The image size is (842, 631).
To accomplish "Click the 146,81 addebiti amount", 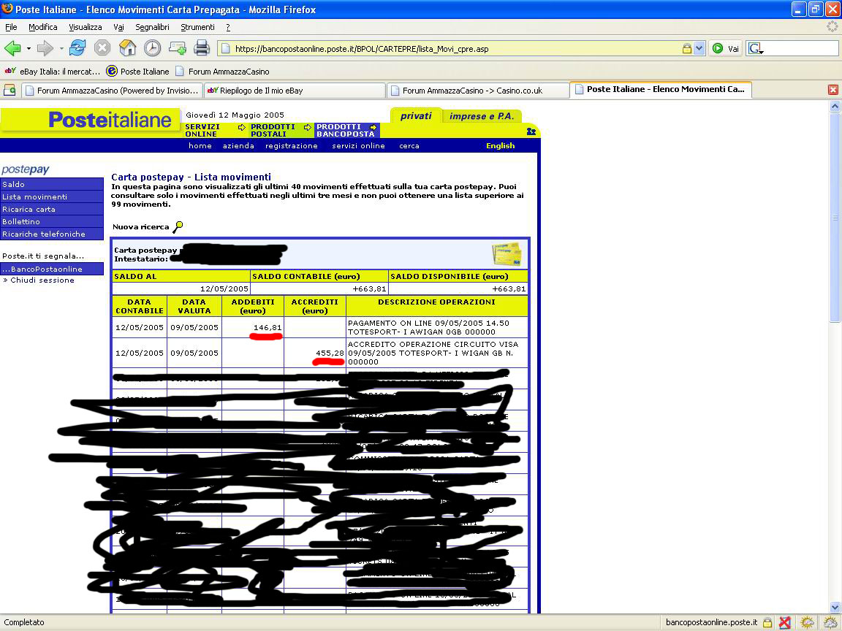I will (268, 327).
